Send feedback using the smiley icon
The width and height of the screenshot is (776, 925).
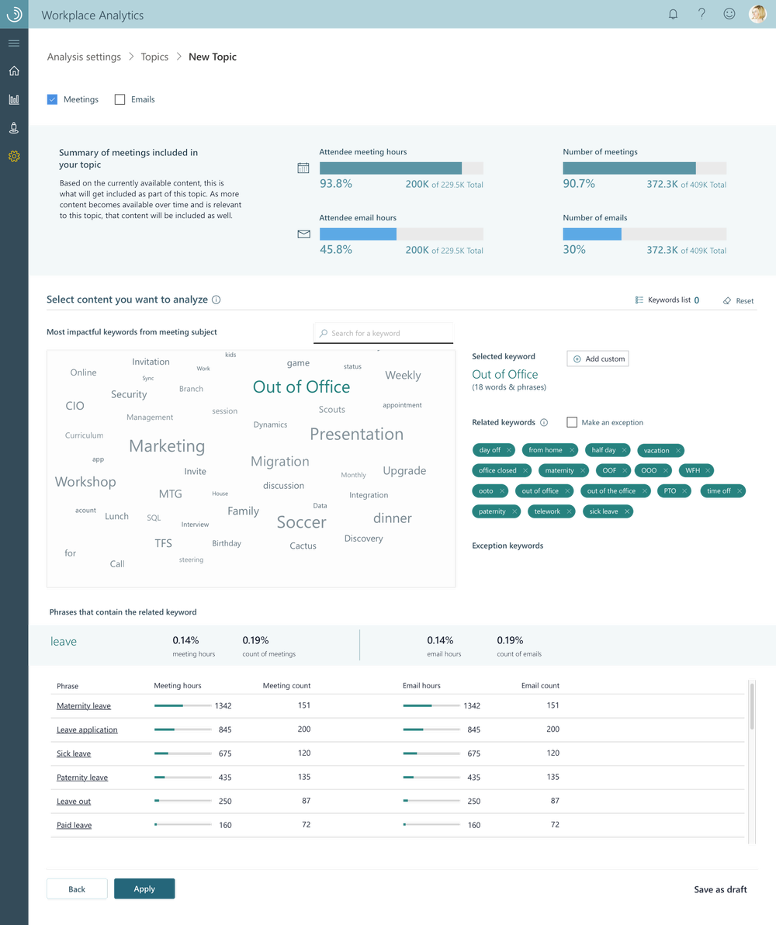coord(728,13)
